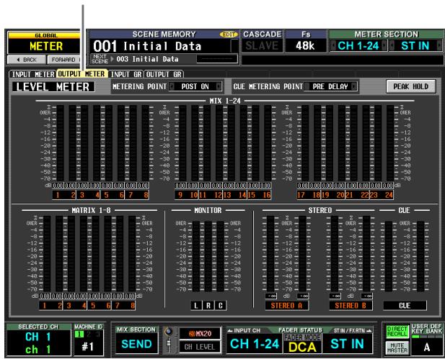The height and width of the screenshot is (359, 445).
Task: Click the next scene 003 Initial Data field
Action: click(148, 59)
